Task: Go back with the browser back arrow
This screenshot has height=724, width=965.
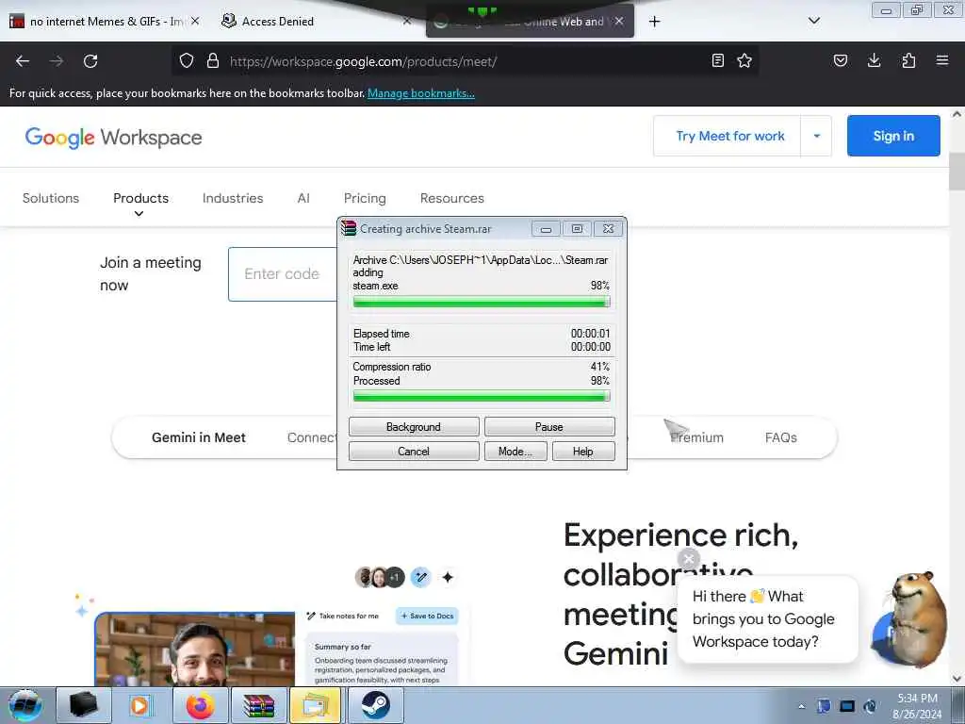Action: pos(23,61)
